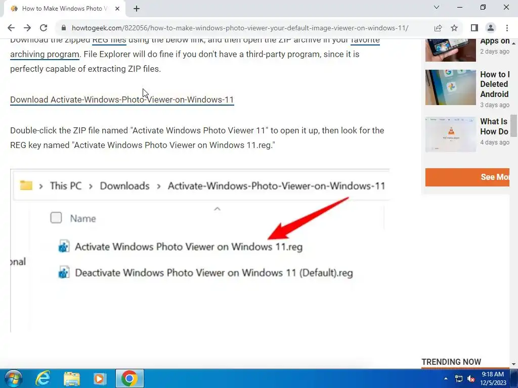Go back to the previous page
518x388 pixels.
click(x=11, y=28)
